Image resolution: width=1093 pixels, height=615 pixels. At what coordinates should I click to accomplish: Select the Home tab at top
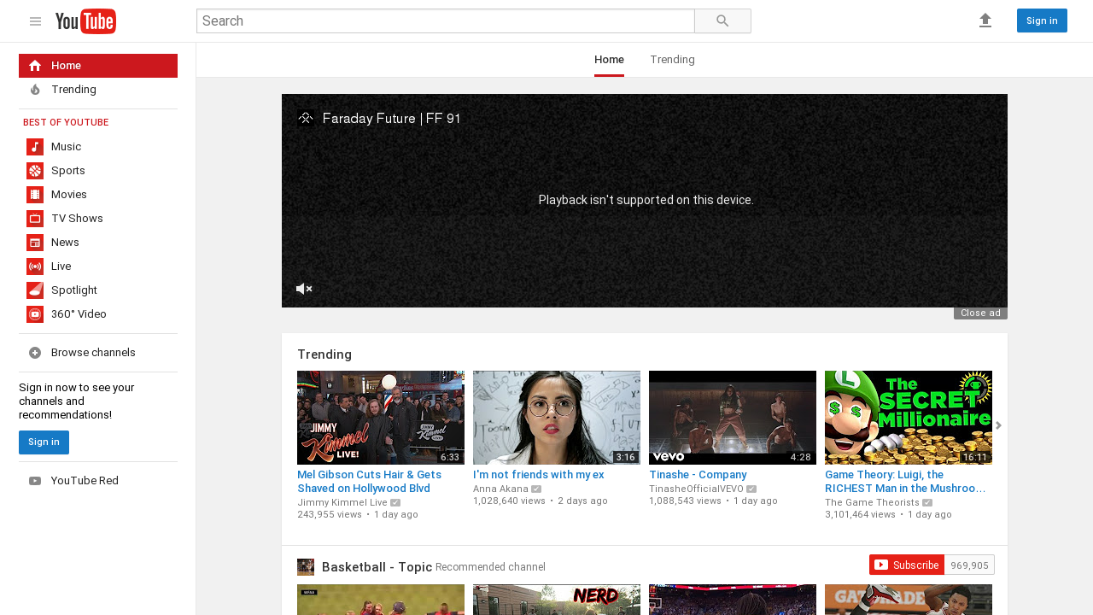[x=609, y=60]
